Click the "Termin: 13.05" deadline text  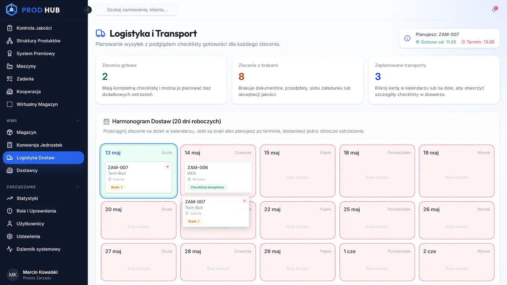point(480,42)
